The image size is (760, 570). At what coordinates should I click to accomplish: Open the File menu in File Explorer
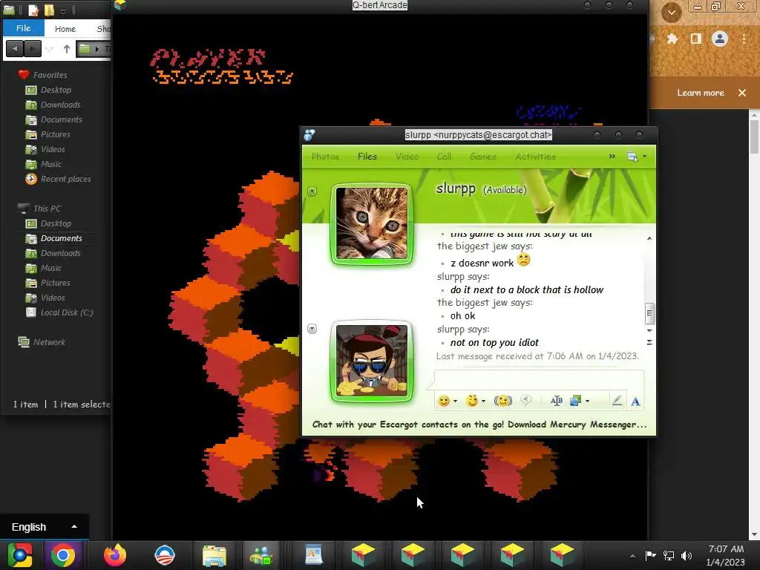(23, 28)
